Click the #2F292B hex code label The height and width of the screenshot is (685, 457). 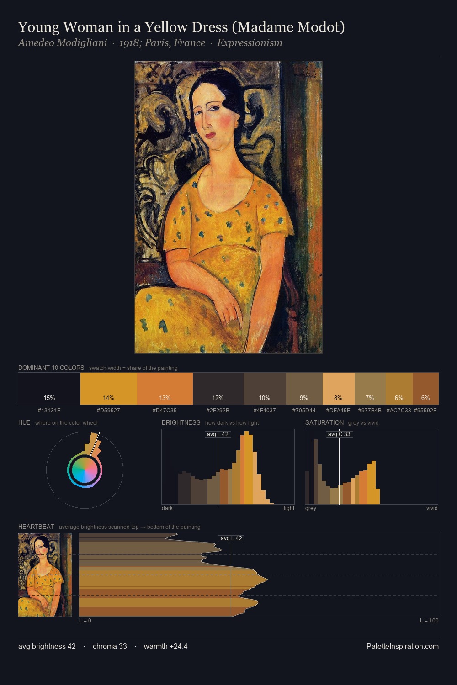pyautogui.click(x=218, y=410)
